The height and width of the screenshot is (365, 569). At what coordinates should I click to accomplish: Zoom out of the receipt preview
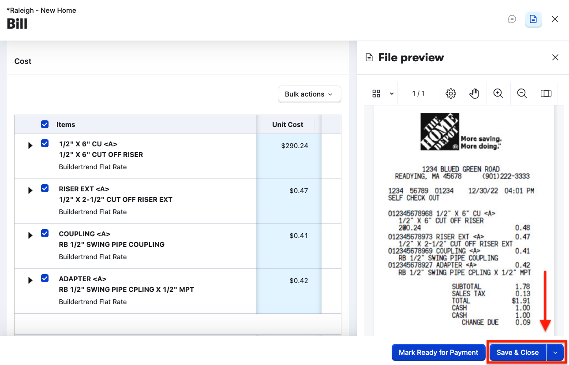(522, 93)
